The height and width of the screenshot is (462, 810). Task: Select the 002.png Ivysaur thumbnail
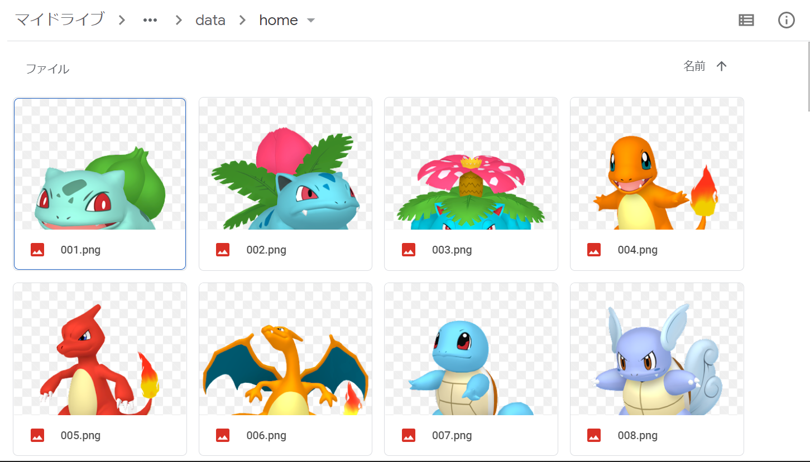(x=285, y=164)
